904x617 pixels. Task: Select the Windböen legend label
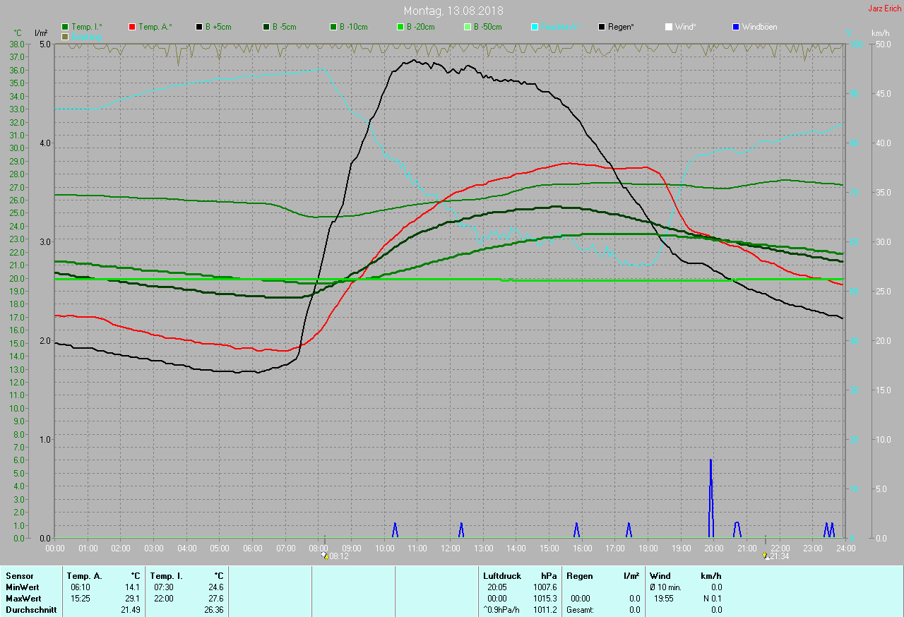(759, 27)
